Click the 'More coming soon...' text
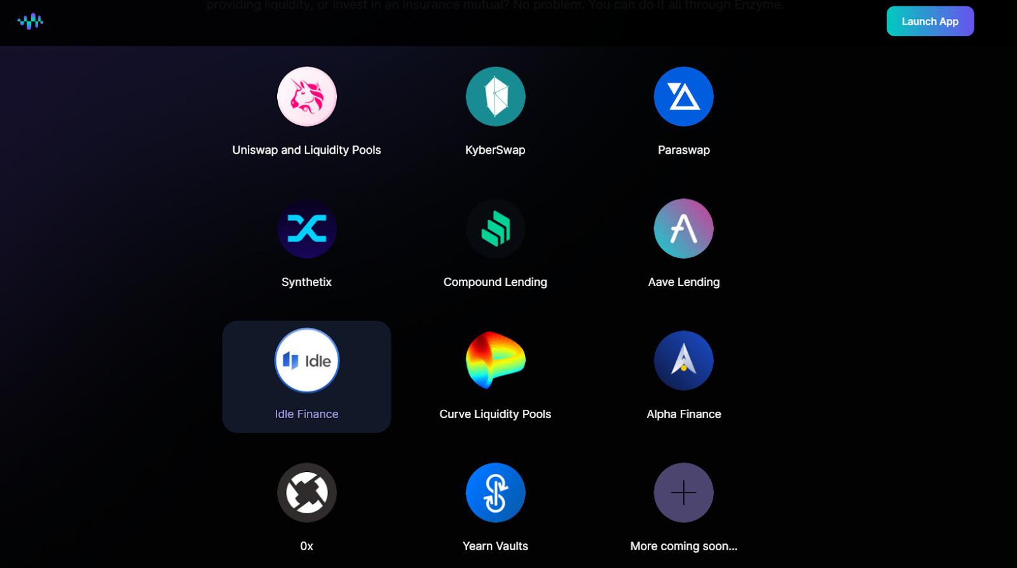The width and height of the screenshot is (1017, 568). point(684,546)
